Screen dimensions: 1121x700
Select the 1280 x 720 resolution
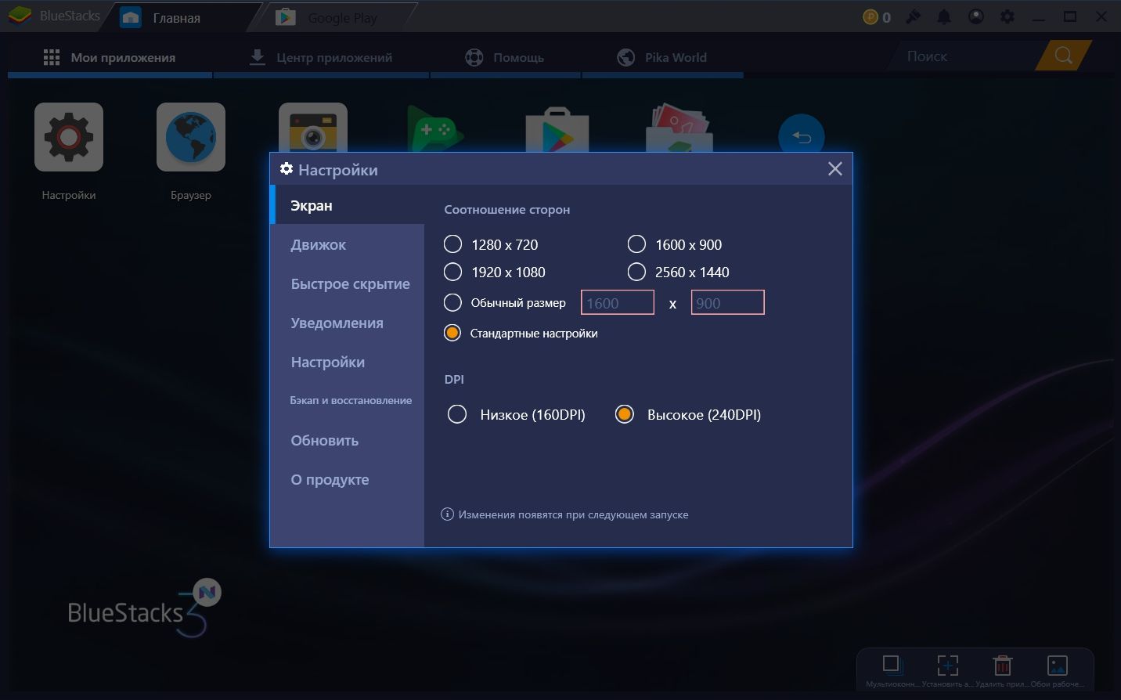[x=452, y=244]
